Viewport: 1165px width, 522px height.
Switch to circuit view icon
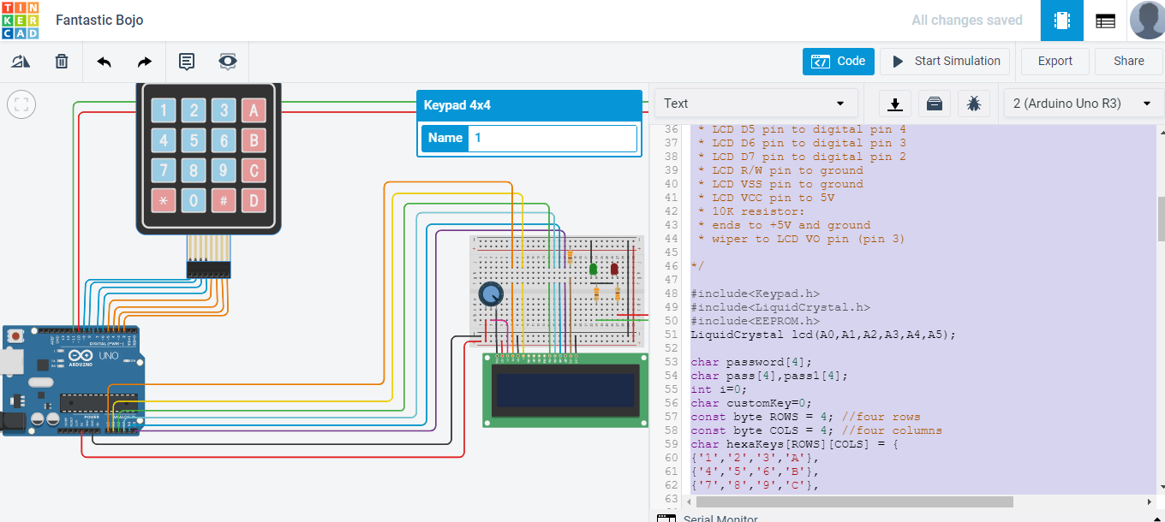coord(1062,21)
